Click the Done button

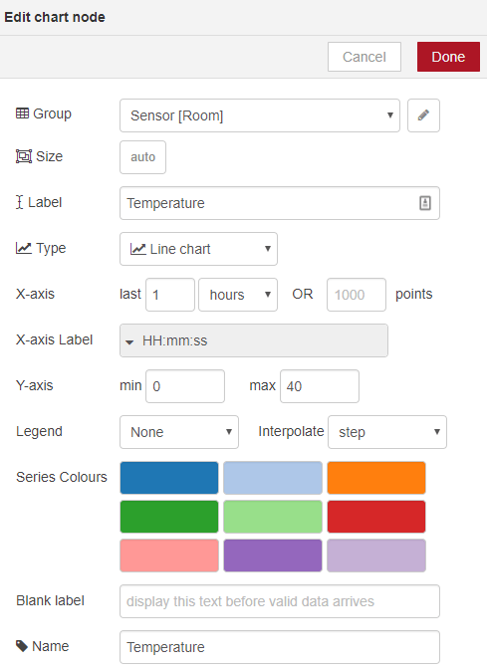[x=448, y=57]
